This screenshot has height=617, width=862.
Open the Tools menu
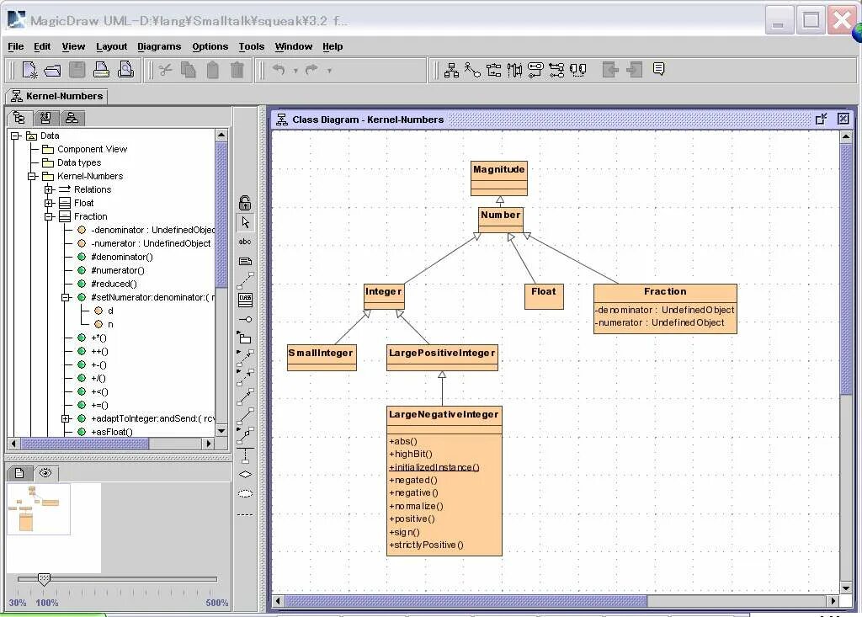(x=251, y=47)
